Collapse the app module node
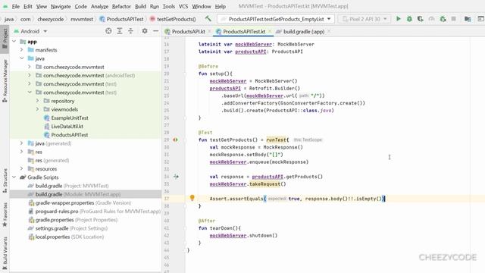The width and height of the screenshot is (485, 273). click(x=14, y=42)
